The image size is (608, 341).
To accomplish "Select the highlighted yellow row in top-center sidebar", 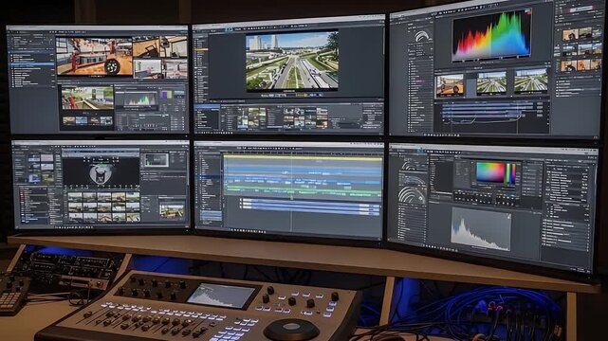I will tap(201, 49).
